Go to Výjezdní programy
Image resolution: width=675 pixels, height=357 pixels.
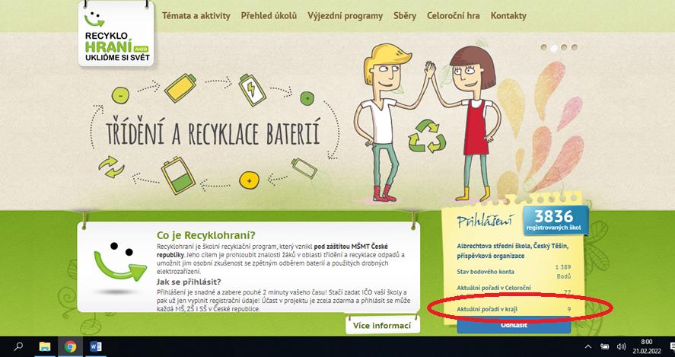click(x=345, y=16)
